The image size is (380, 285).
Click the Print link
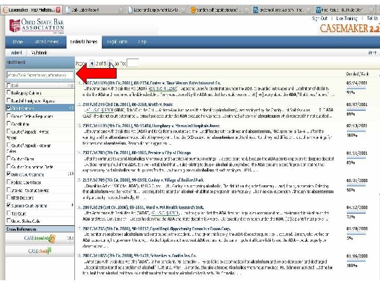373,53
